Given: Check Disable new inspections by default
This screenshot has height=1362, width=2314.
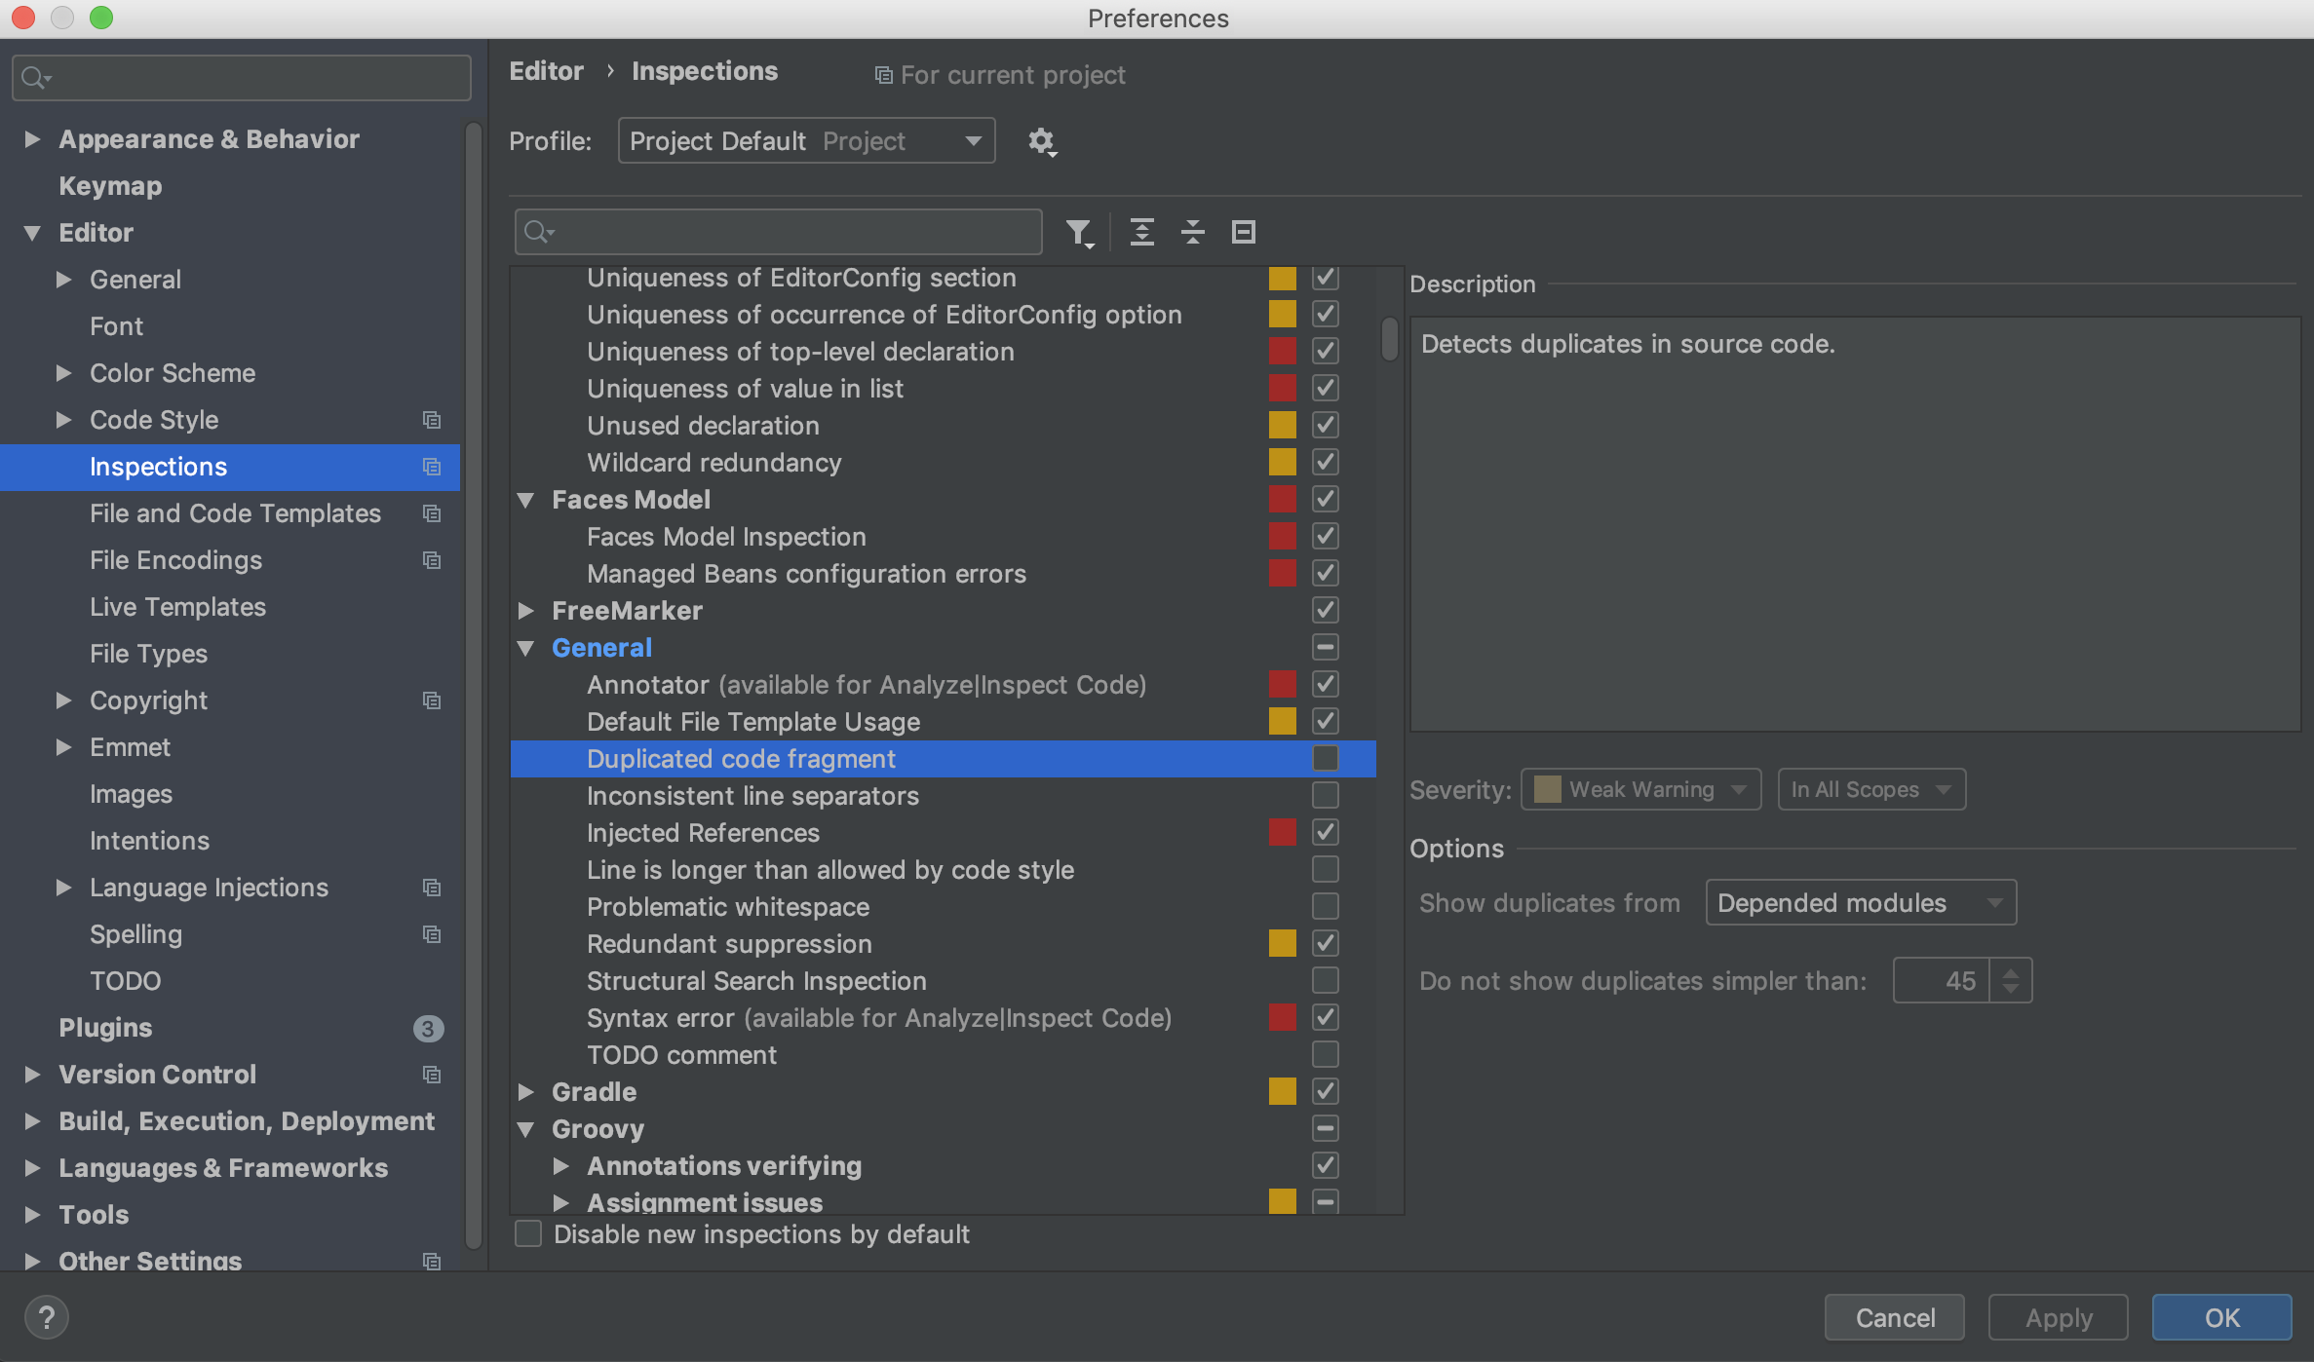Looking at the screenshot, I should pos(528,1233).
